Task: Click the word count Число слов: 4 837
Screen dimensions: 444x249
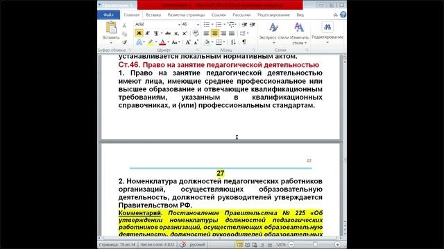Action: [x=157, y=244]
